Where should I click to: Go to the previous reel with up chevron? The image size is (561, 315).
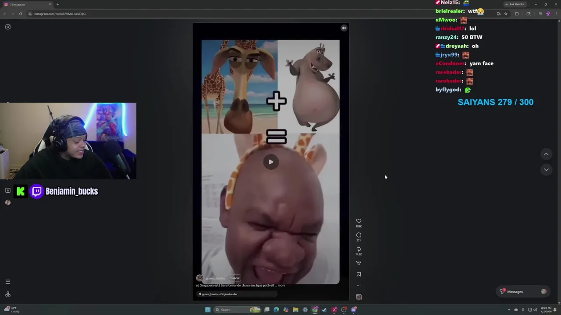pyautogui.click(x=546, y=154)
